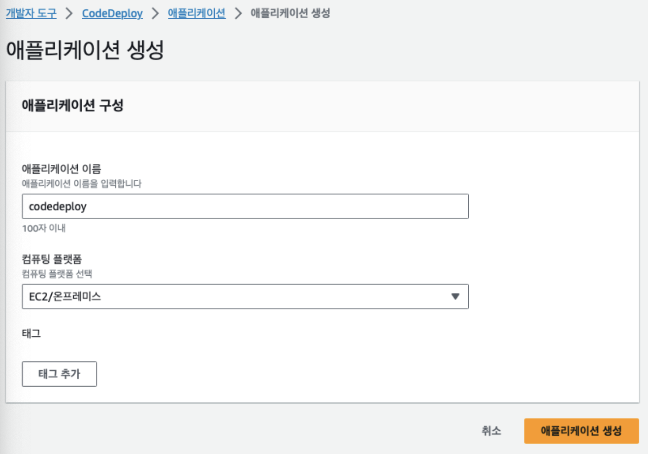
Task: Click the 컴퓨팅 플랫폼 선택 description
Action: (x=57, y=273)
